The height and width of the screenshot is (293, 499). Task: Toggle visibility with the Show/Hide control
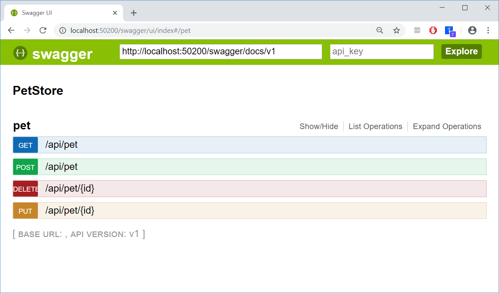pyautogui.click(x=319, y=126)
